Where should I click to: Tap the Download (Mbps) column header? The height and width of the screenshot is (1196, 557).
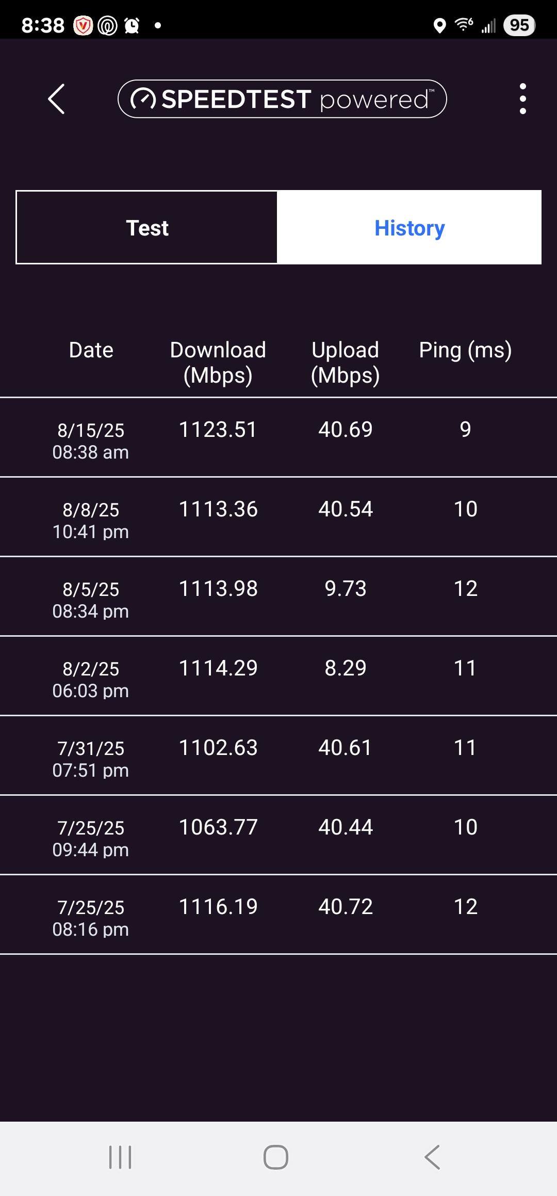click(x=218, y=362)
